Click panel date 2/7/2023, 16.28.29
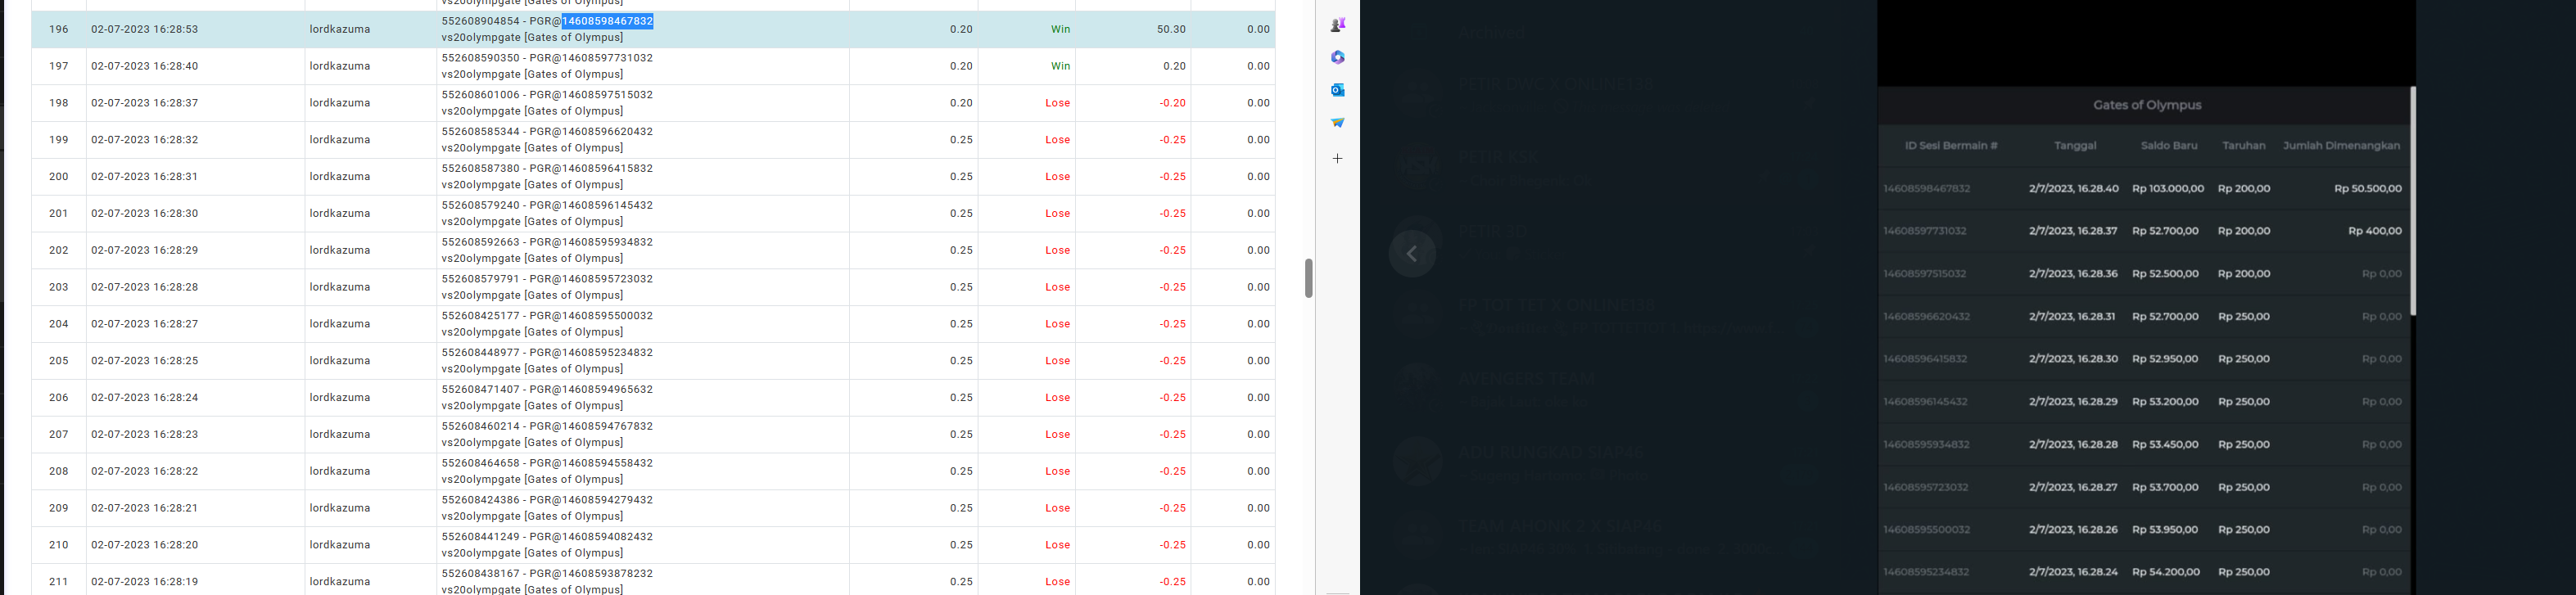 pos(2073,402)
